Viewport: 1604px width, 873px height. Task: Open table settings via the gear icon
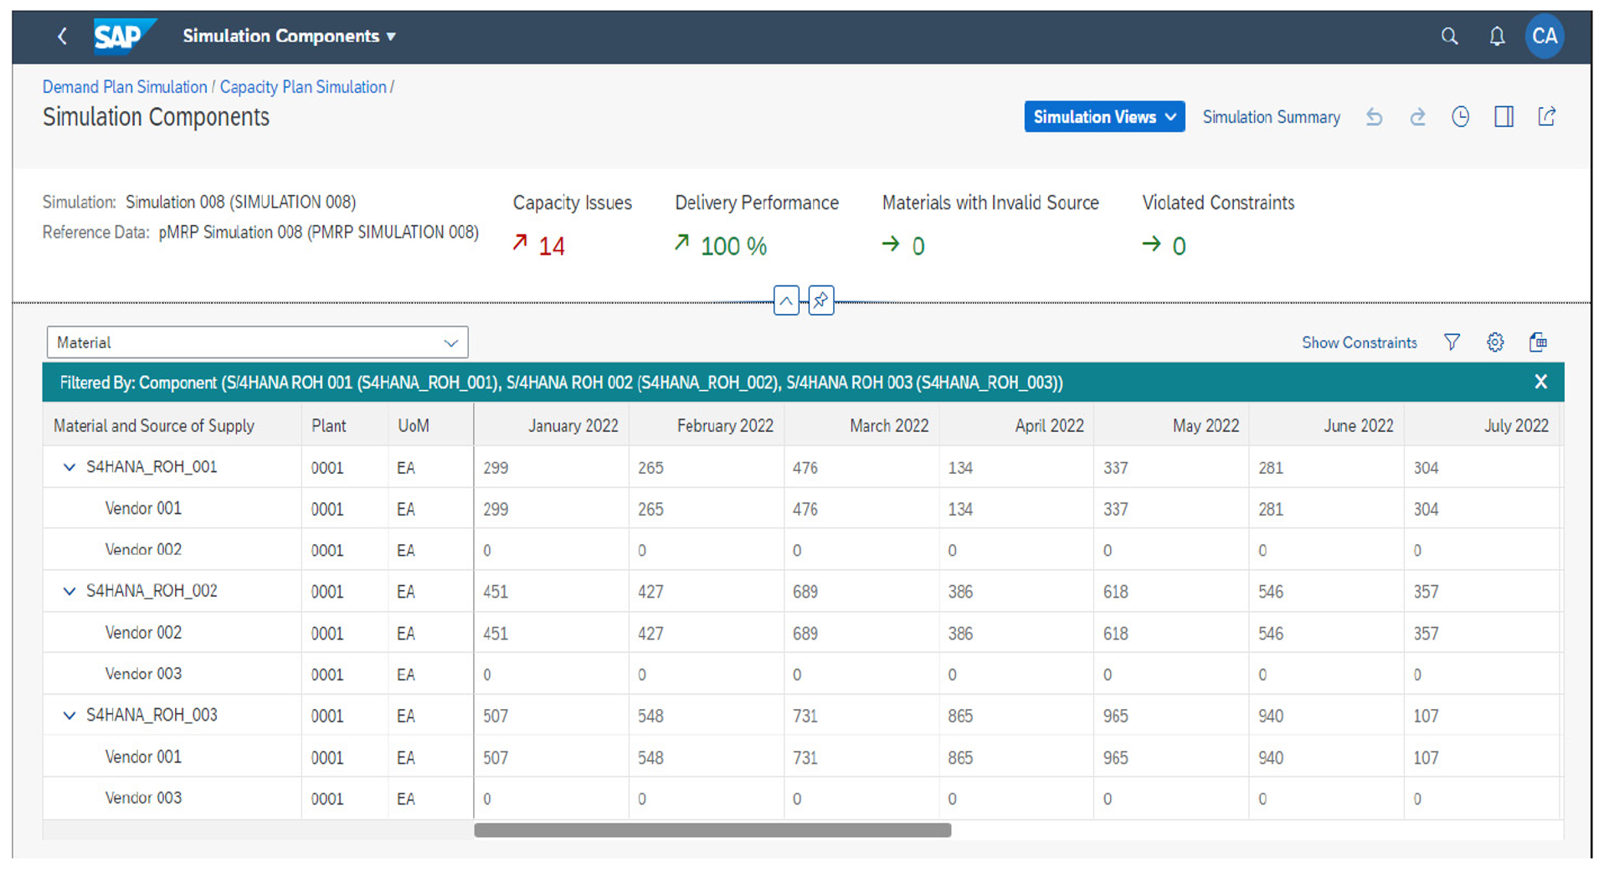tap(1495, 342)
